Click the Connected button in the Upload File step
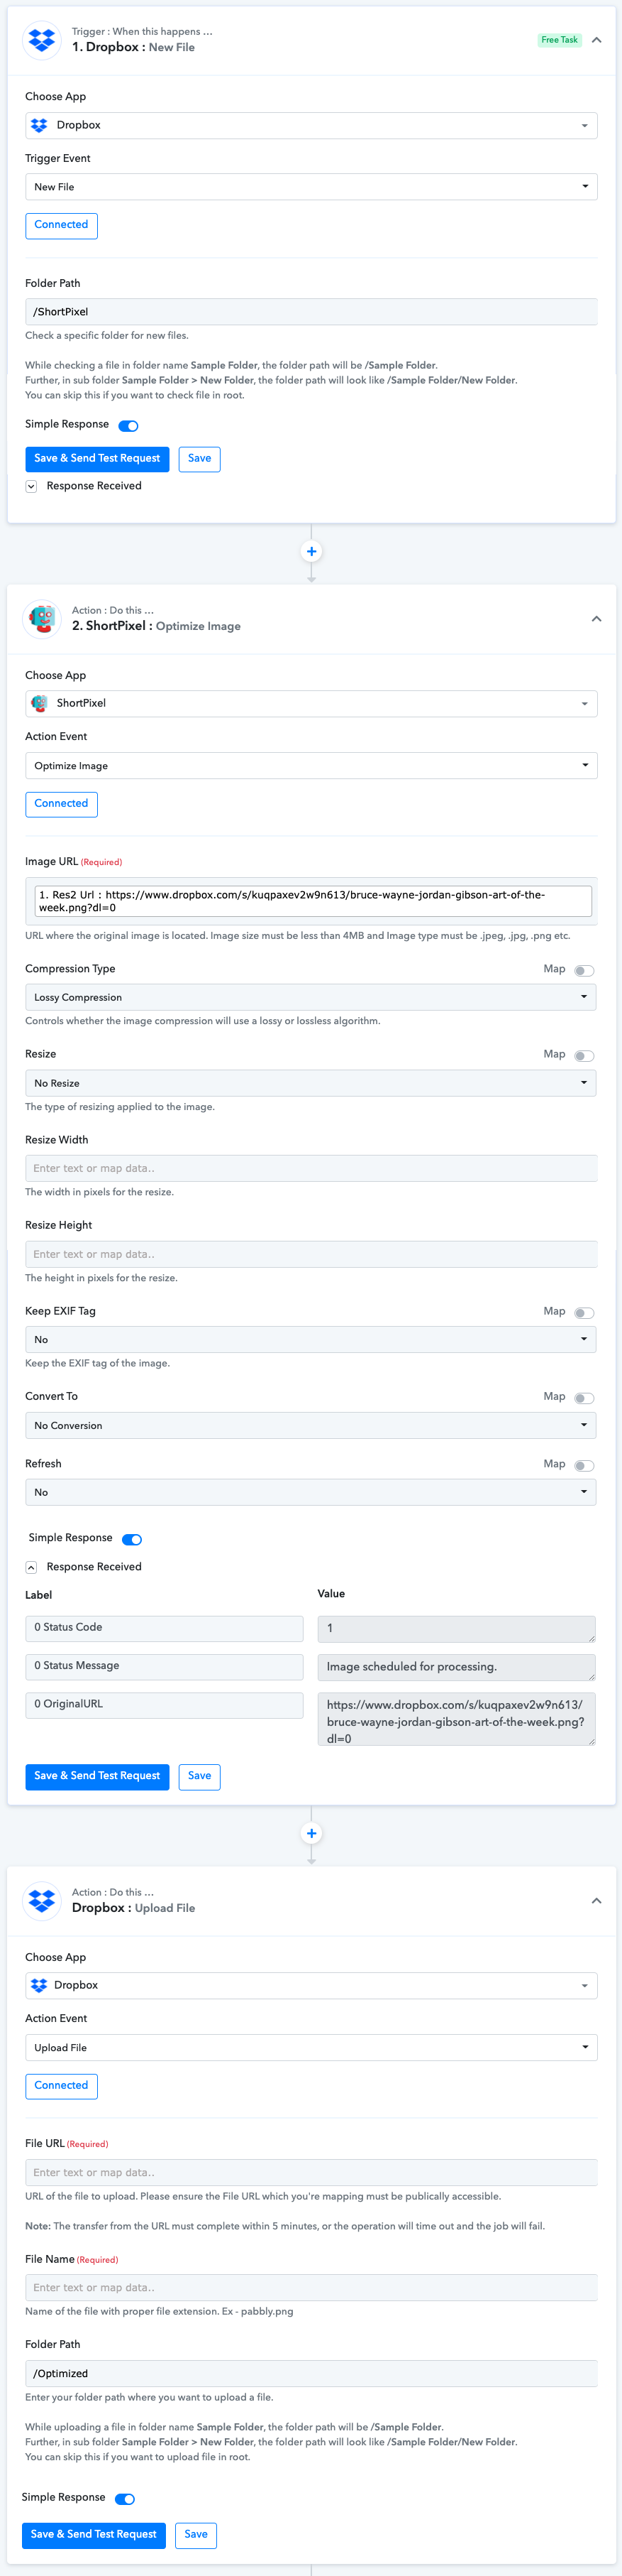 [61, 2086]
